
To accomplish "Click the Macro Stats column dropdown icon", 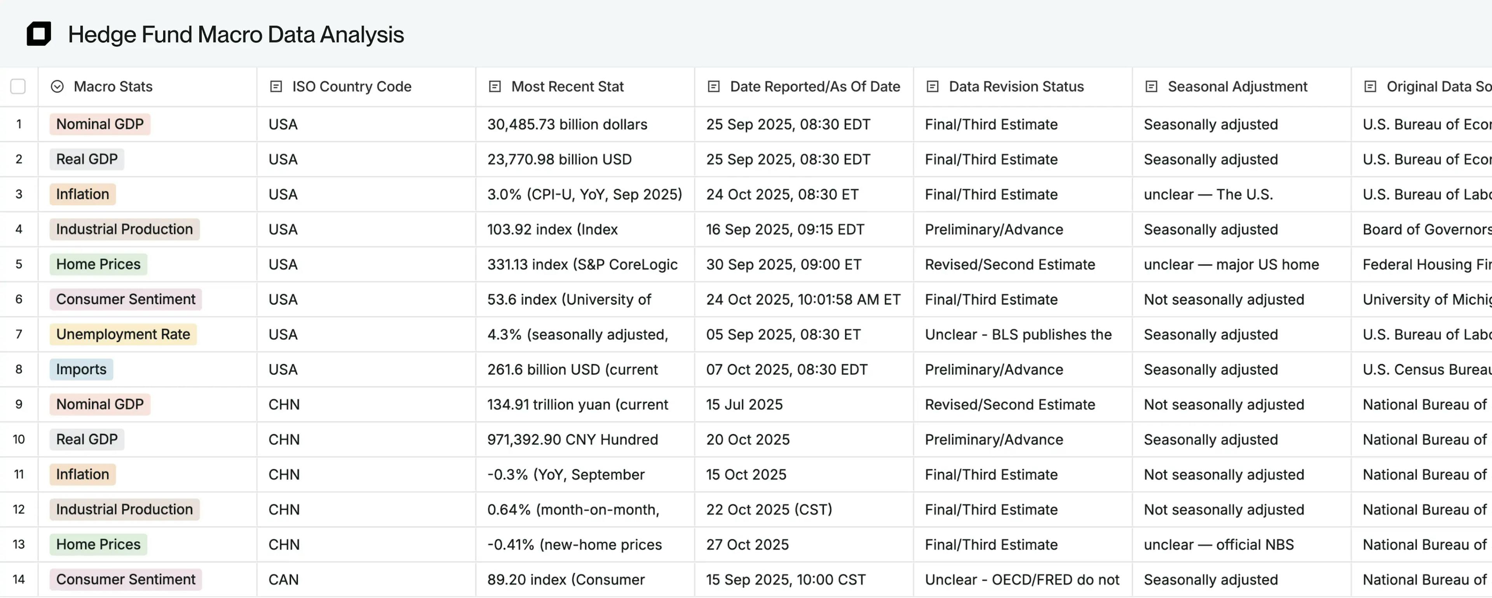I will (x=58, y=86).
